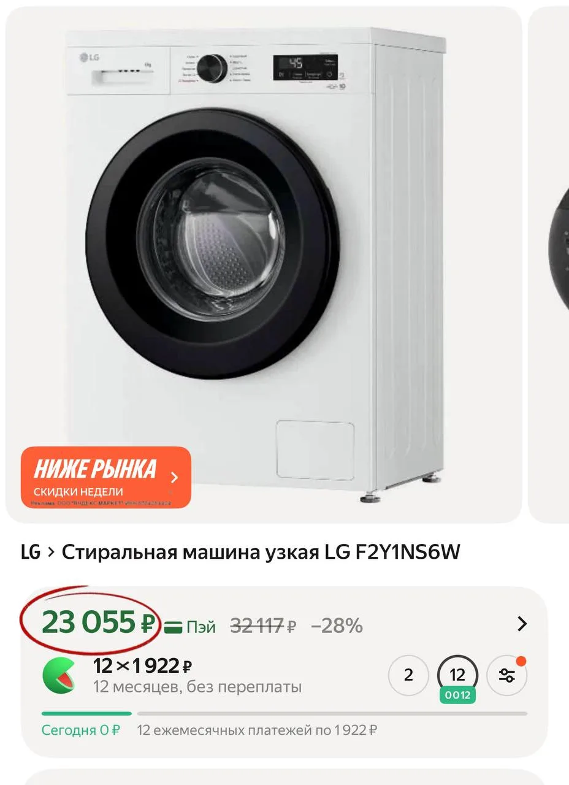Tap arrow on Ниже рынка banner
569x785 pixels.
tap(174, 478)
